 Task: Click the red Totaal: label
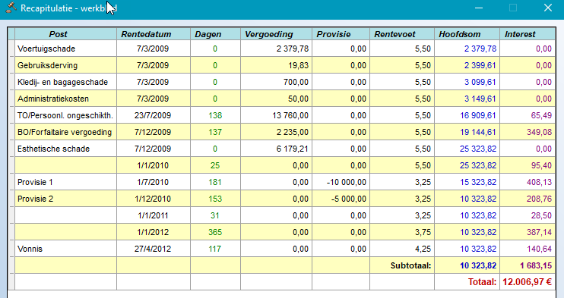(x=482, y=282)
